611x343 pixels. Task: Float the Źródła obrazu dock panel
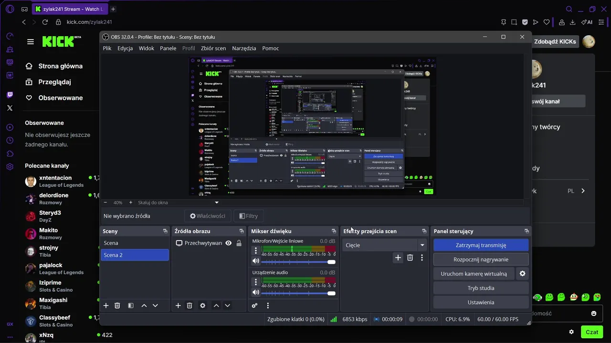pyautogui.click(x=242, y=231)
